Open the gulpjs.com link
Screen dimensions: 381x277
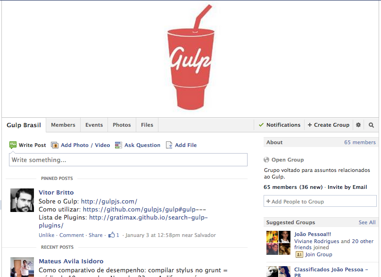(x=109, y=201)
